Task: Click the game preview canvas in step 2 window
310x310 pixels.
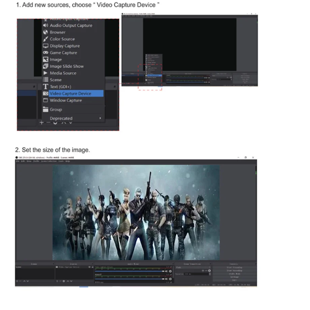Action: coord(136,212)
